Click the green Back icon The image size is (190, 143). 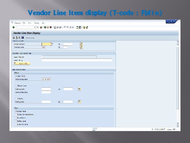pyautogui.click(x=45, y=27)
